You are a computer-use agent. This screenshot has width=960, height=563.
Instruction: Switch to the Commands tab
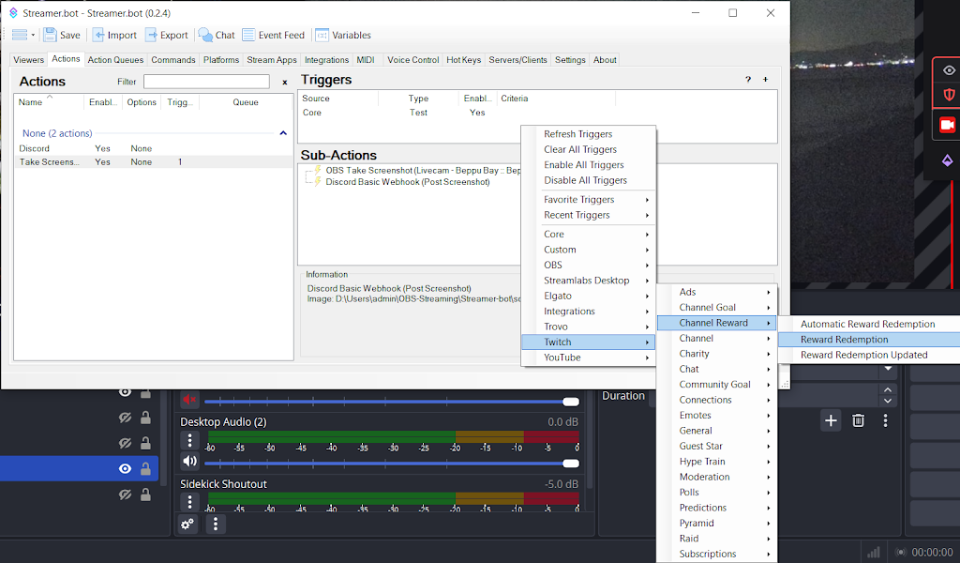point(172,60)
